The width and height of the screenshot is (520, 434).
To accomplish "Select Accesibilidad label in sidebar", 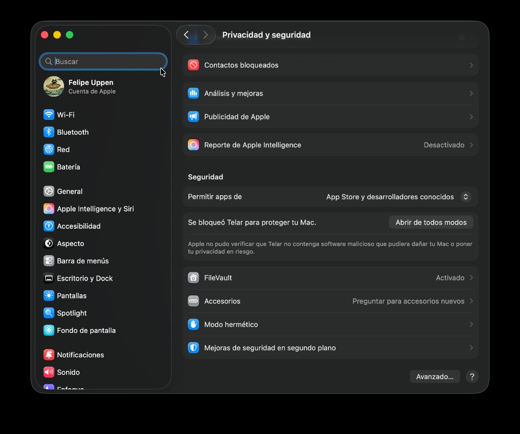I will [x=79, y=226].
